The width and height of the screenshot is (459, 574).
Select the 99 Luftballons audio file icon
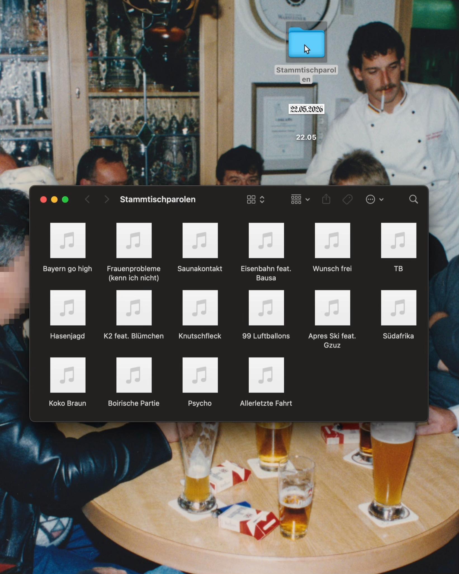coord(266,308)
